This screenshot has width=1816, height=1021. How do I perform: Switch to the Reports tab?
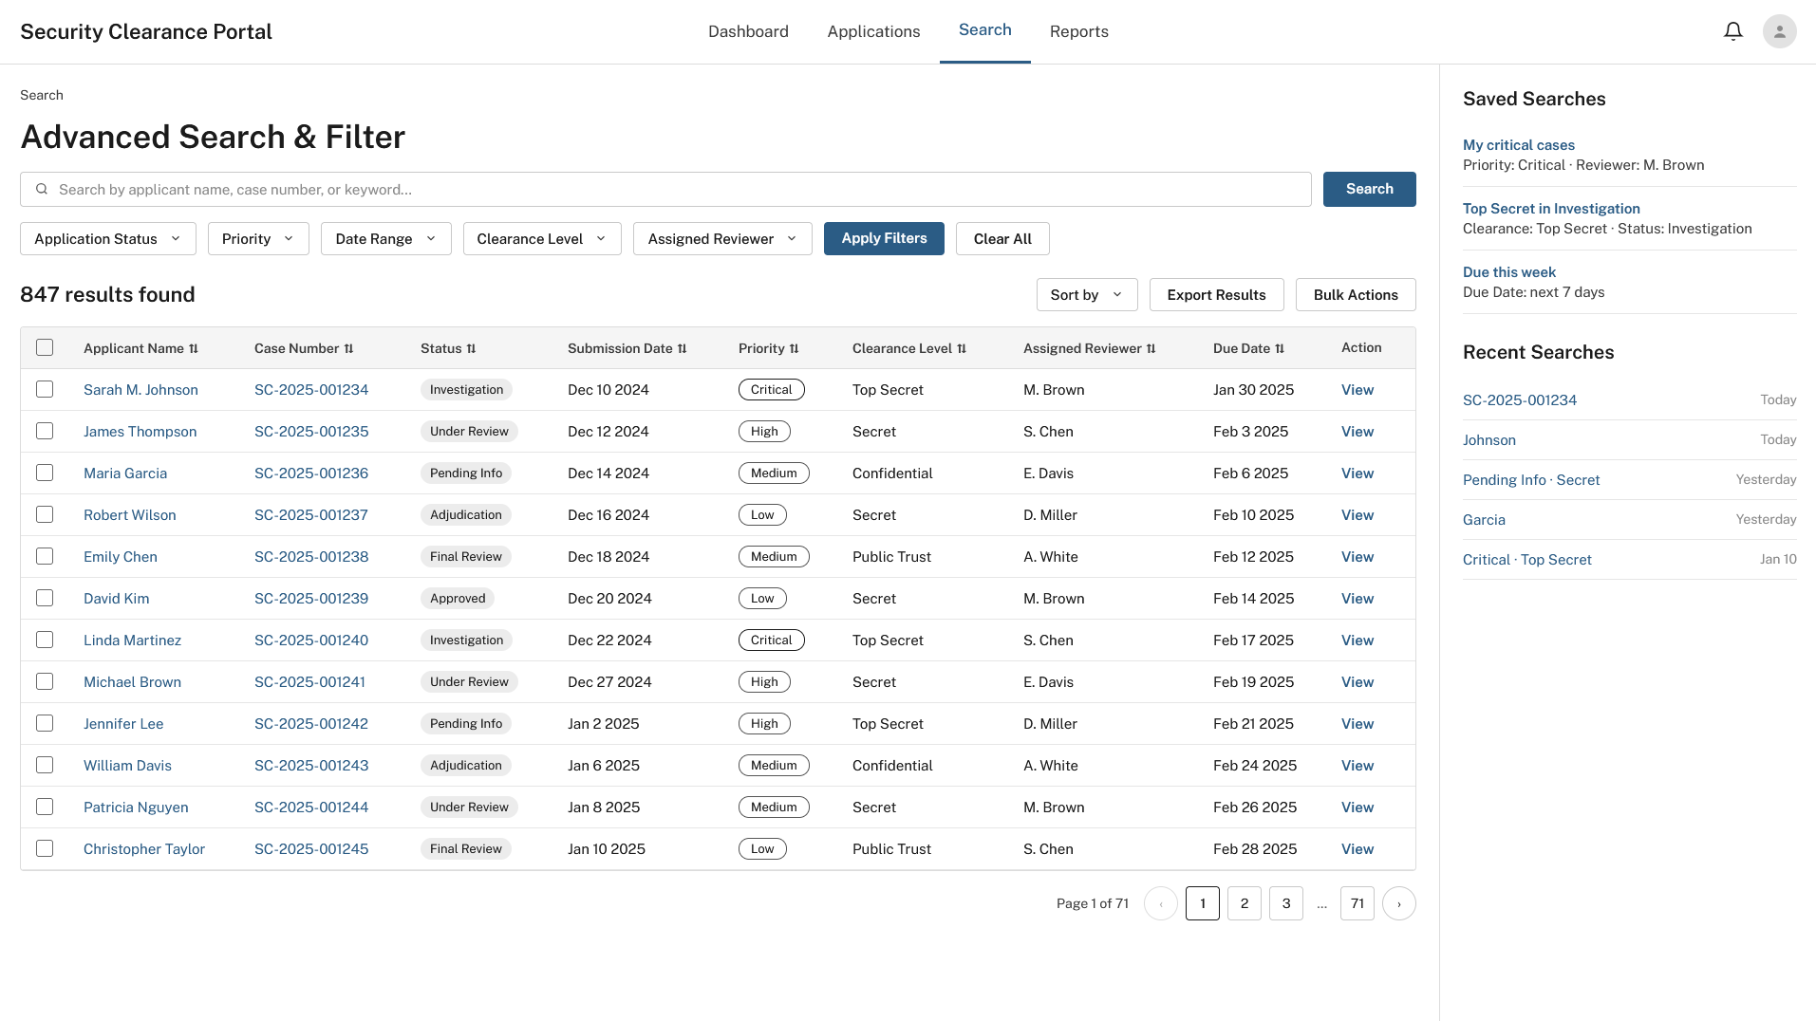pos(1078,31)
